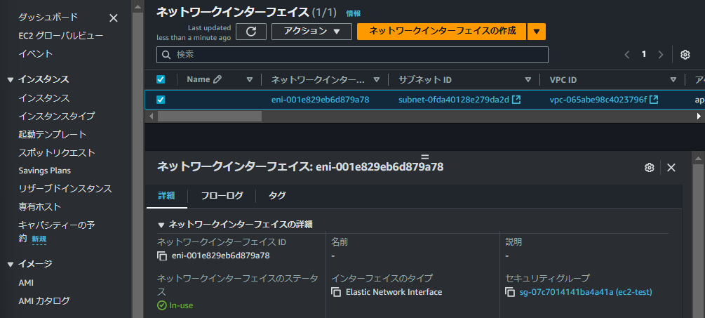Image resolution: width=705 pixels, height=318 pixels.
Task: Sort by VPC ID column arrow
Action: pyautogui.click(x=673, y=79)
